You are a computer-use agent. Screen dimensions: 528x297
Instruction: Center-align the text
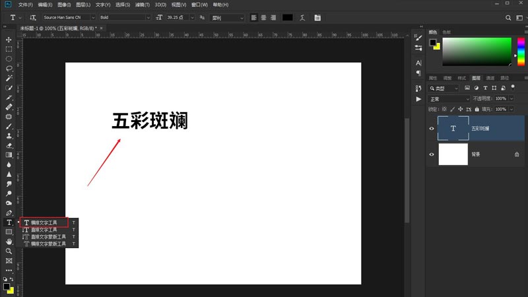pos(263,18)
